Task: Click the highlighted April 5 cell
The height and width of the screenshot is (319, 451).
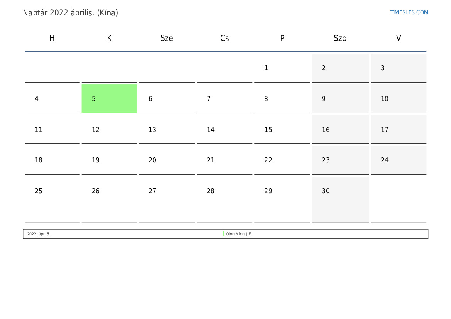Action: 109,99
